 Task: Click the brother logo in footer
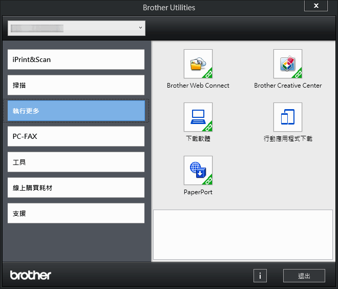coord(31,275)
